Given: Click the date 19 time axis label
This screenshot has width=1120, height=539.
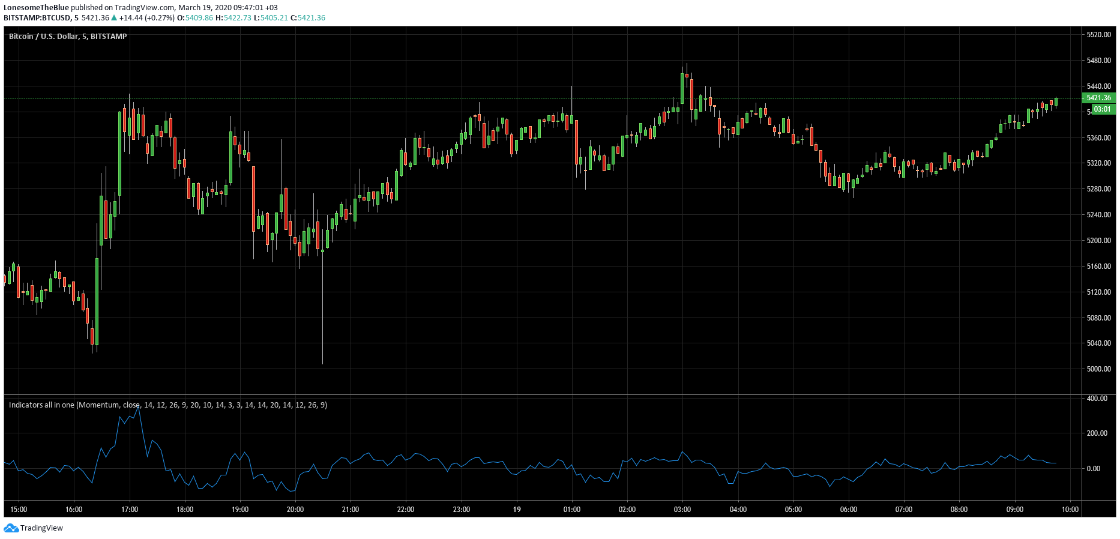Looking at the screenshot, I should (517, 510).
